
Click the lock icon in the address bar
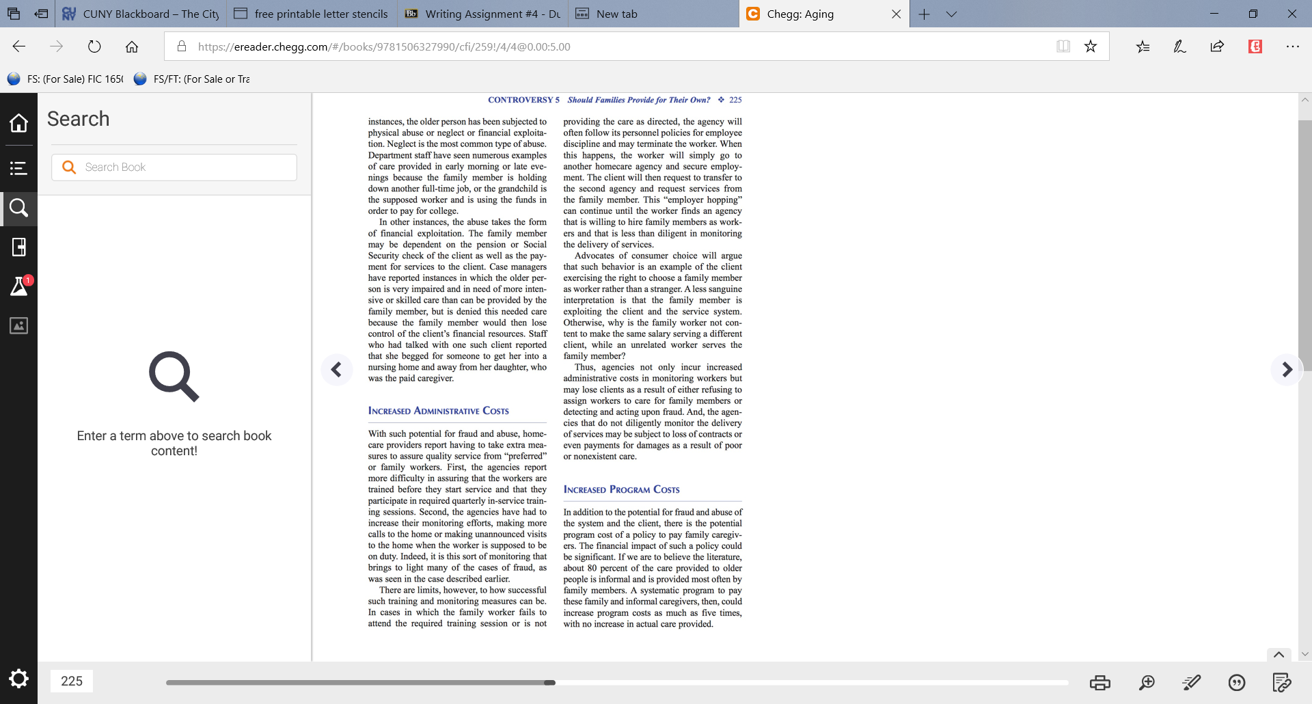tap(182, 46)
